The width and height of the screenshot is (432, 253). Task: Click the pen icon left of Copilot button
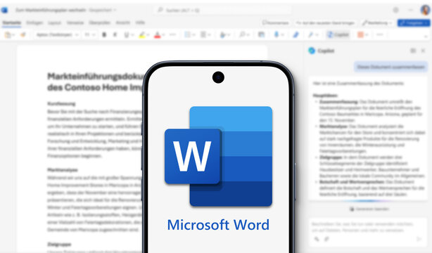coord(311,34)
